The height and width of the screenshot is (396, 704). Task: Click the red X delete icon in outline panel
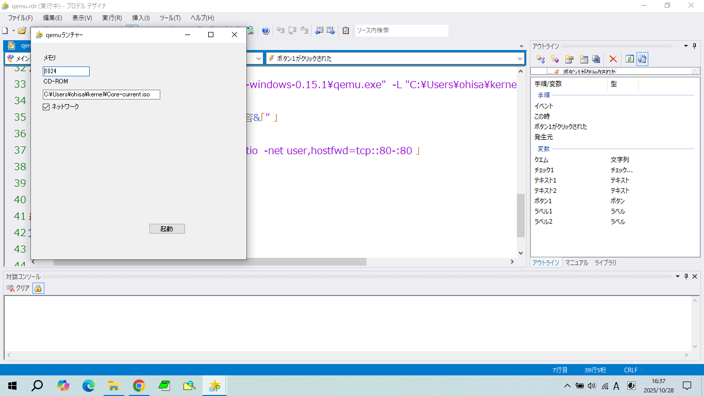click(613, 59)
